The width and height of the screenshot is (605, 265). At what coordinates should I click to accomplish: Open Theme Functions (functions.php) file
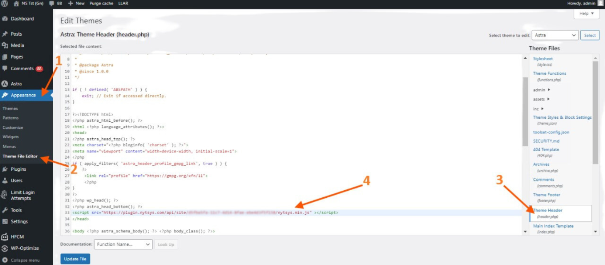point(550,76)
